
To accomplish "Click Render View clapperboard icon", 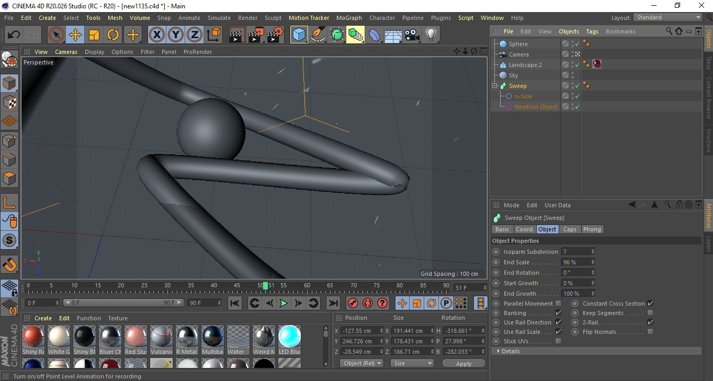I will [x=237, y=35].
